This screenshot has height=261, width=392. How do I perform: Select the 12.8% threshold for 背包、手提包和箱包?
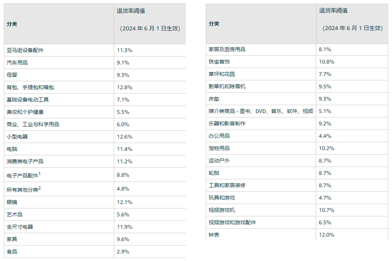pos(125,88)
